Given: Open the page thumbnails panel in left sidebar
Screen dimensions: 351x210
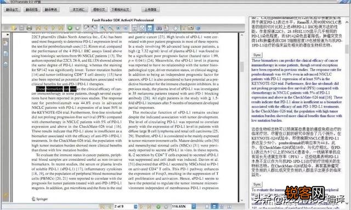Looking at the screenshot, I should [x=5, y=54].
